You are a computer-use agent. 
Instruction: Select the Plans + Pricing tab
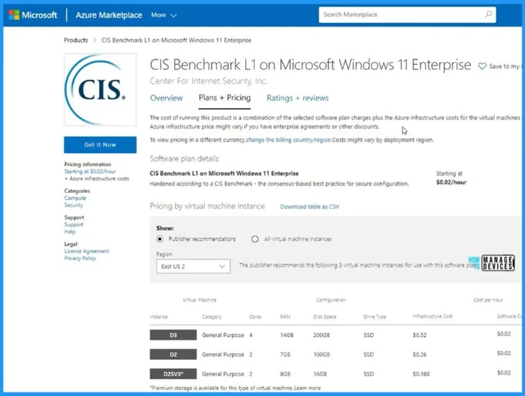click(224, 98)
